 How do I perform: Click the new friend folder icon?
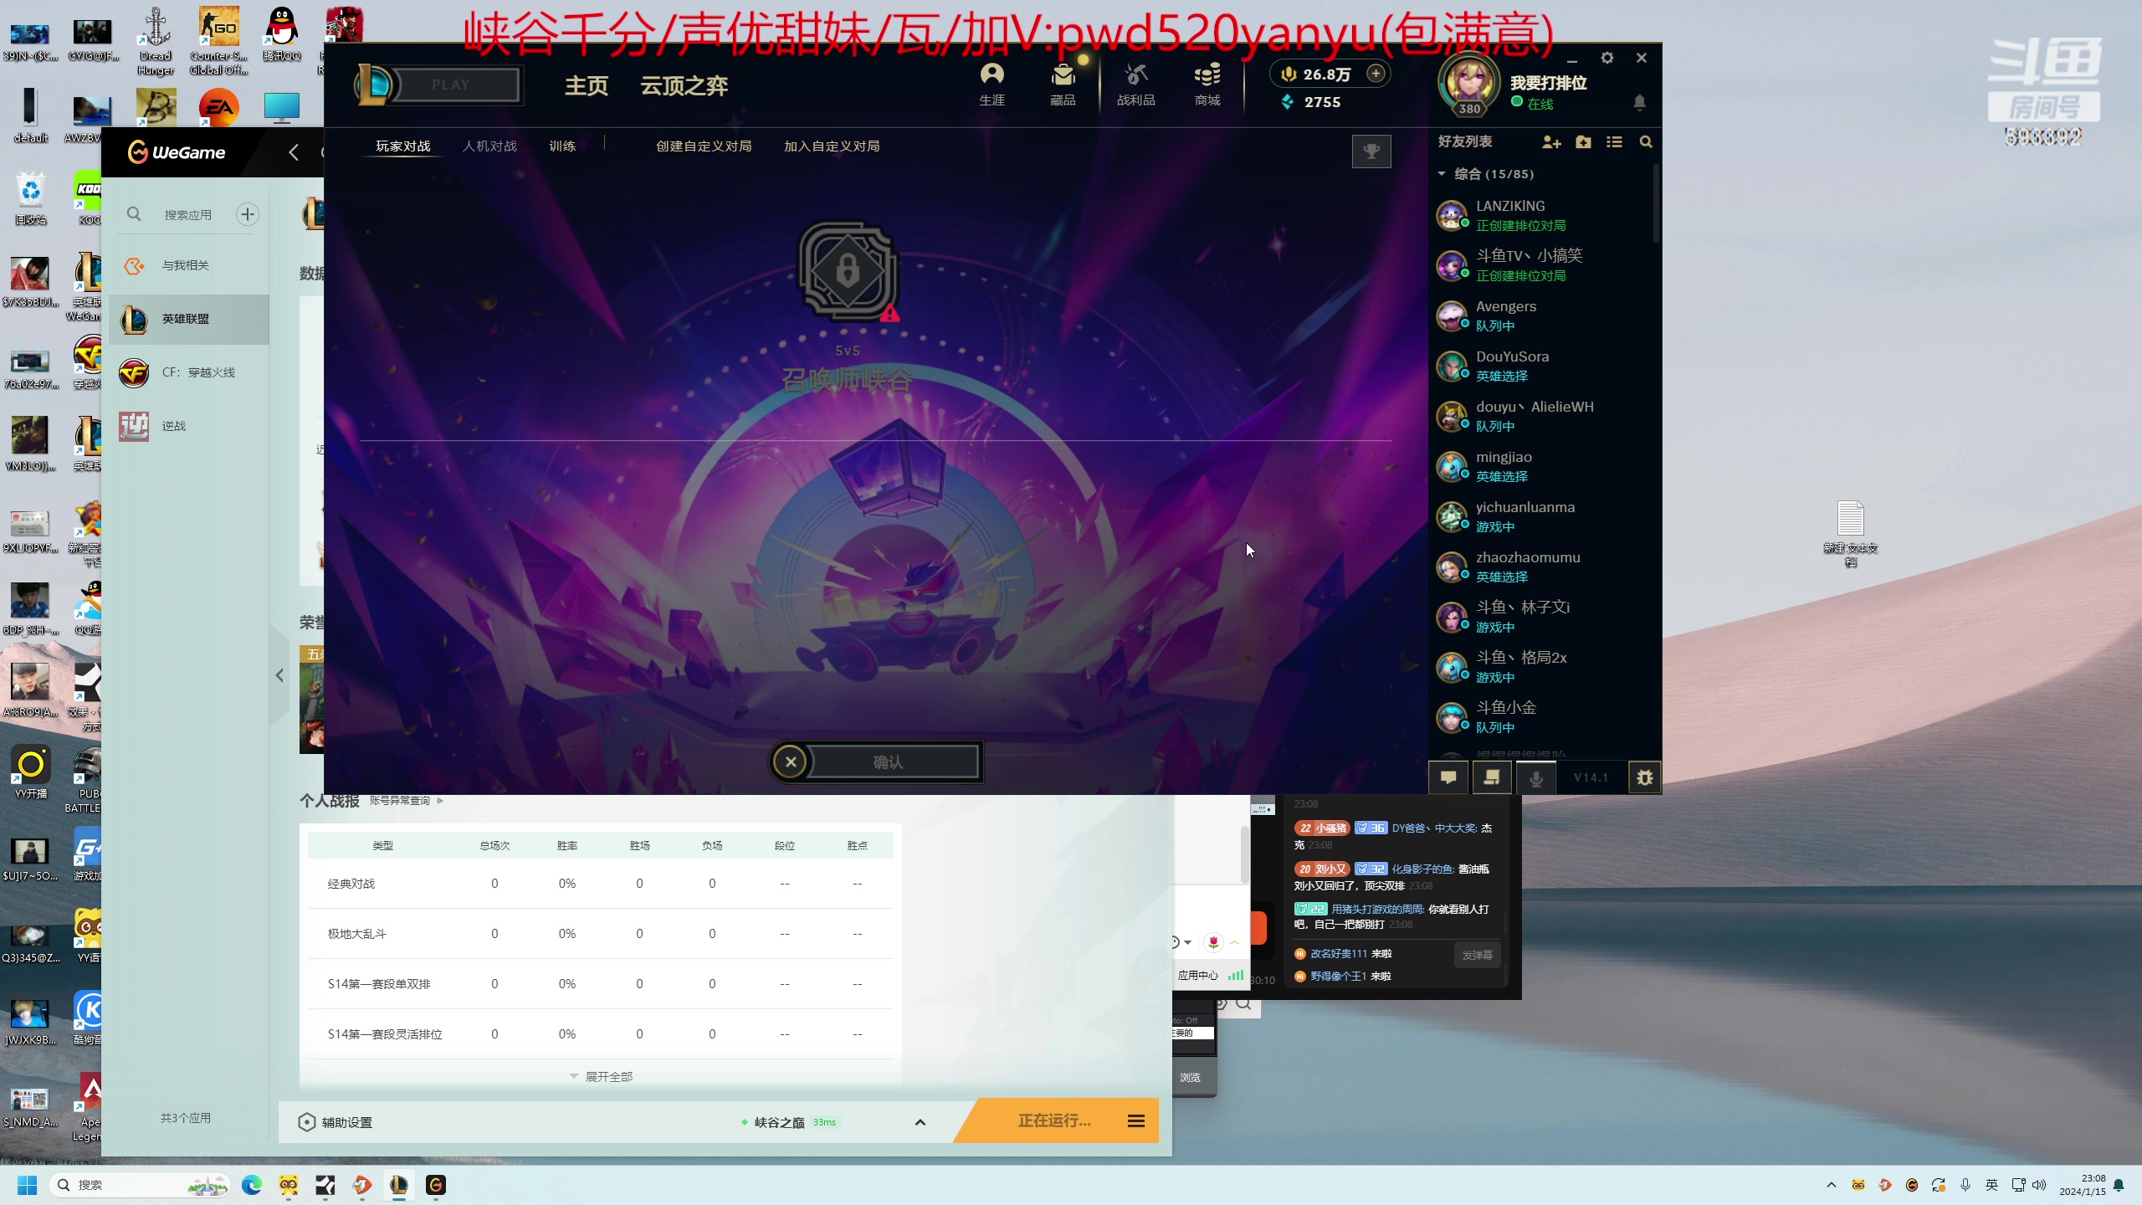1583,142
